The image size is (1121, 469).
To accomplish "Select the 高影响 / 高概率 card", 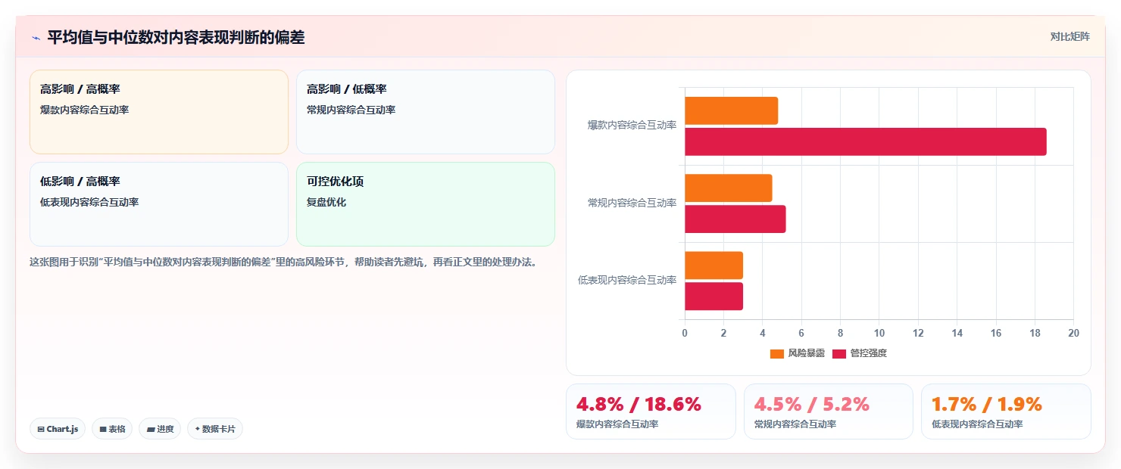I will [159, 112].
